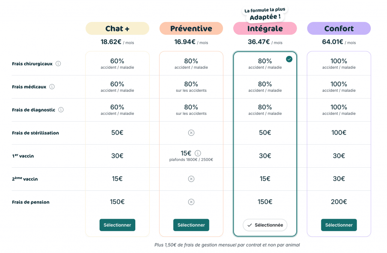Click the 50€ stérilisation cell in Intégrale column
The height and width of the screenshot is (253, 387).
click(x=265, y=133)
